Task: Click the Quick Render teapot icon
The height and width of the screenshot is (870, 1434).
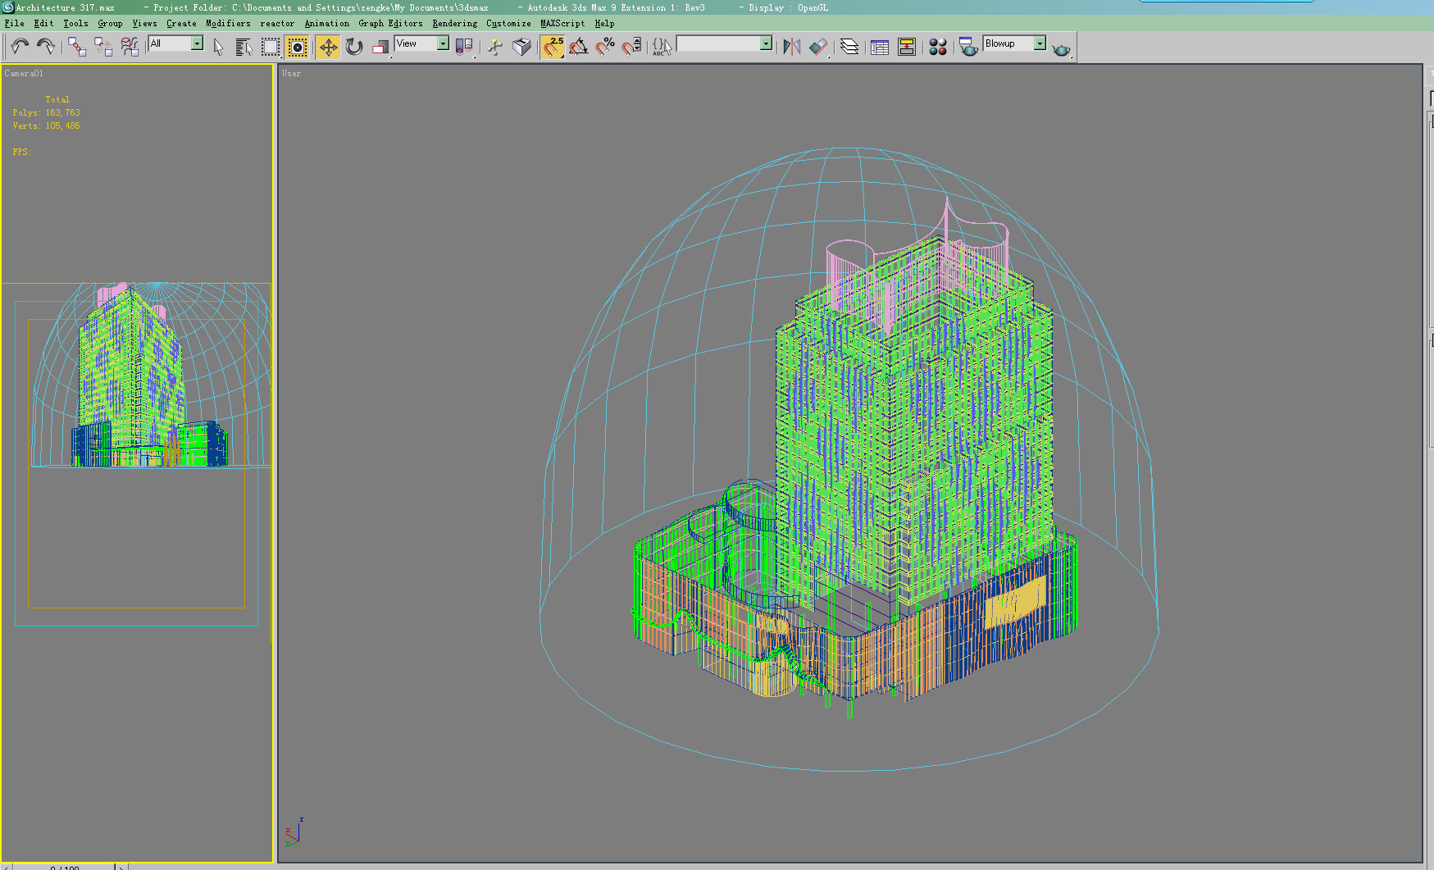Action: [1062, 48]
